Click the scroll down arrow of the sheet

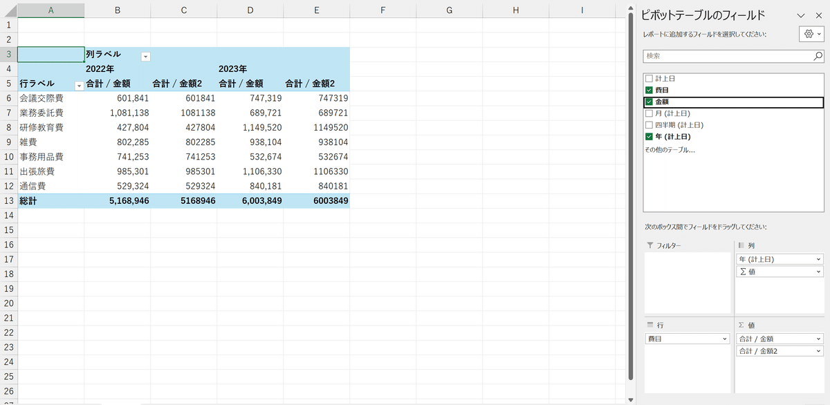pos(629,399)
